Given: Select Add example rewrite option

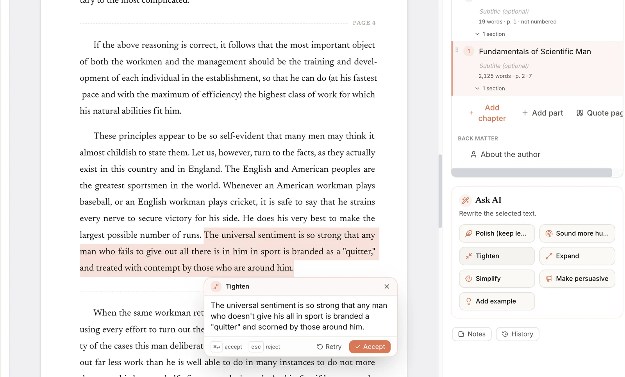Looking at the screenshot, I should point(496,301).
